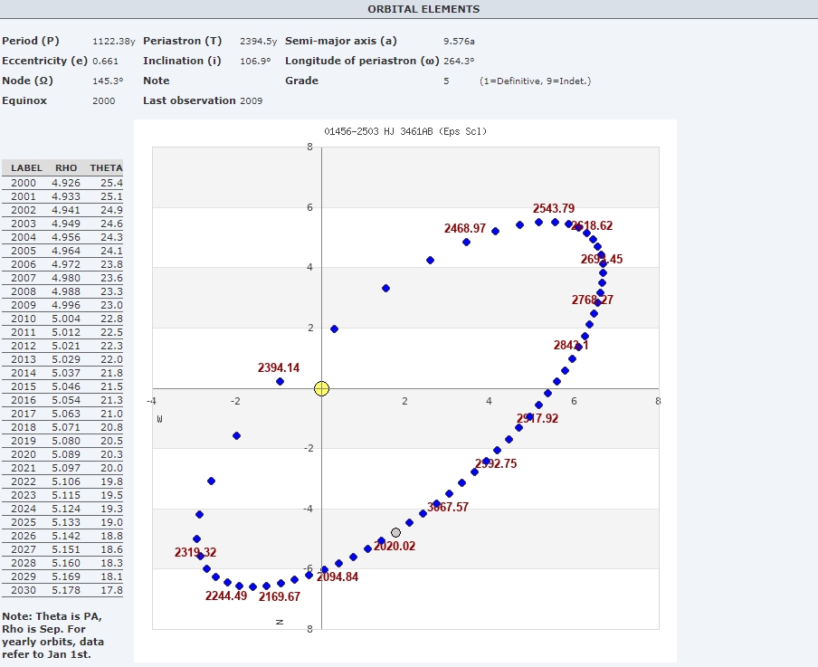Viewport: 818px width, 667px height.
Task: Select the 2244.49 epoch label
Action: click(225, 596)
